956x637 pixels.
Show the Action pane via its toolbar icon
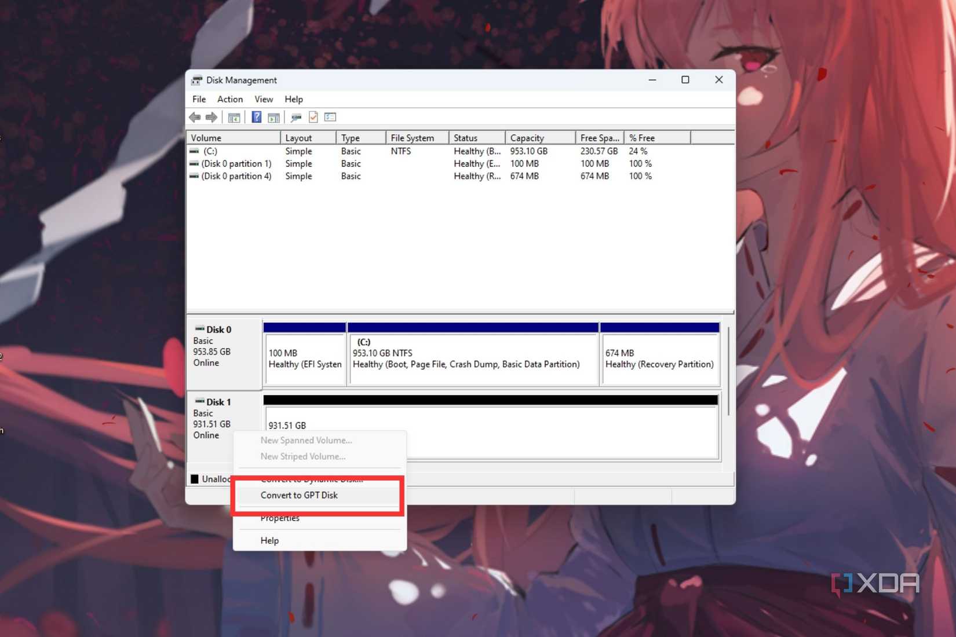click(x=273, y=117)
